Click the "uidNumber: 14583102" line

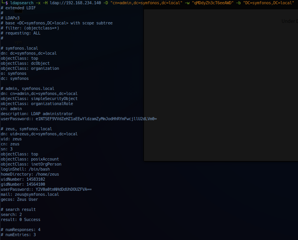click(23, 179)
